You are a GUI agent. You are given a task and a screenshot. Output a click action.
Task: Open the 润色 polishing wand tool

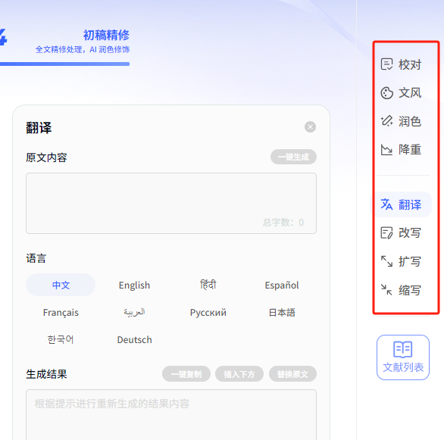(386, 121)
